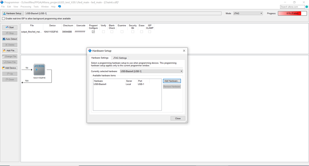Click the File column header in programmer table
Image resolution: width=309 pixels, height=166 pixels.
click(x=32, y=25)
